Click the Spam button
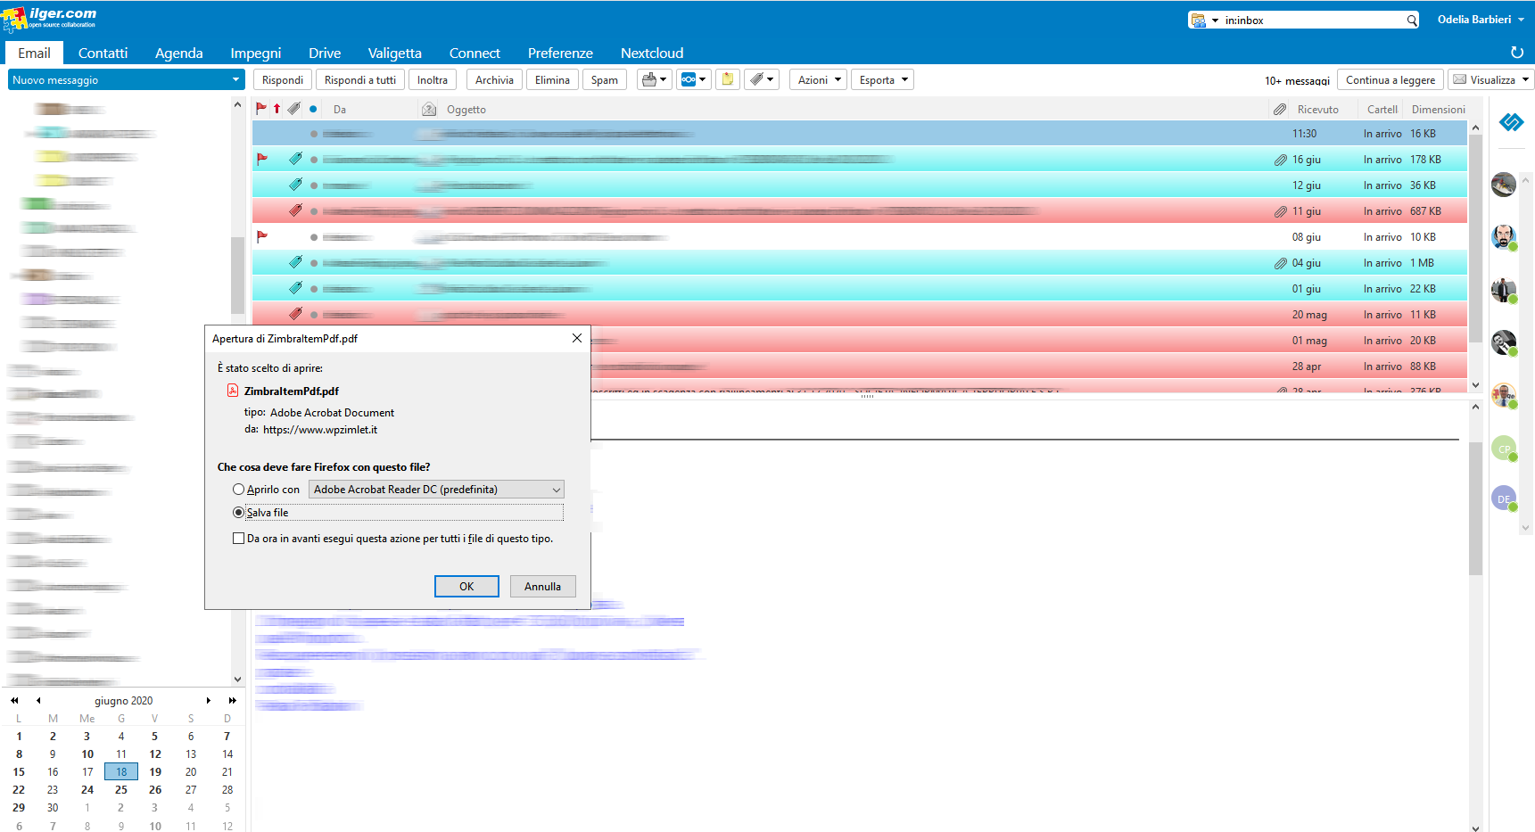Screen dimensions: 1535x832 [x=605, y=80]
